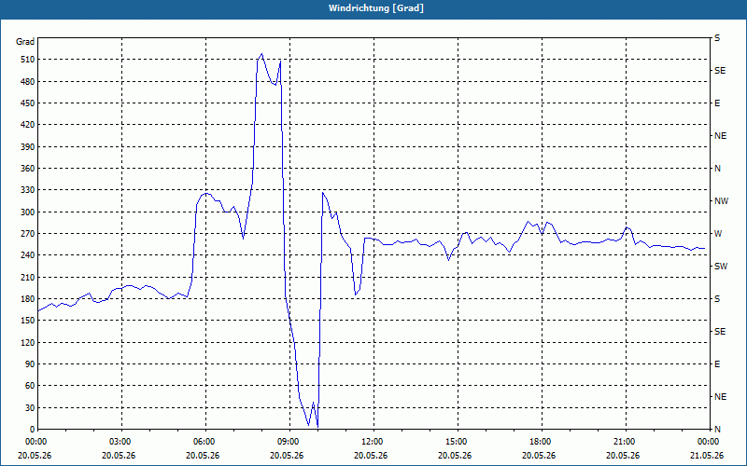Click the 03:00 time axis label
The width and height of the screenshot is (747, 466).
tap(120, 442)
